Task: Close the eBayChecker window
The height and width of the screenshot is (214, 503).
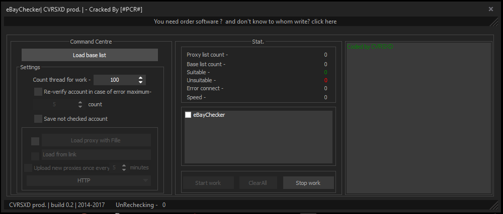Action: click(x=491, y=9)
